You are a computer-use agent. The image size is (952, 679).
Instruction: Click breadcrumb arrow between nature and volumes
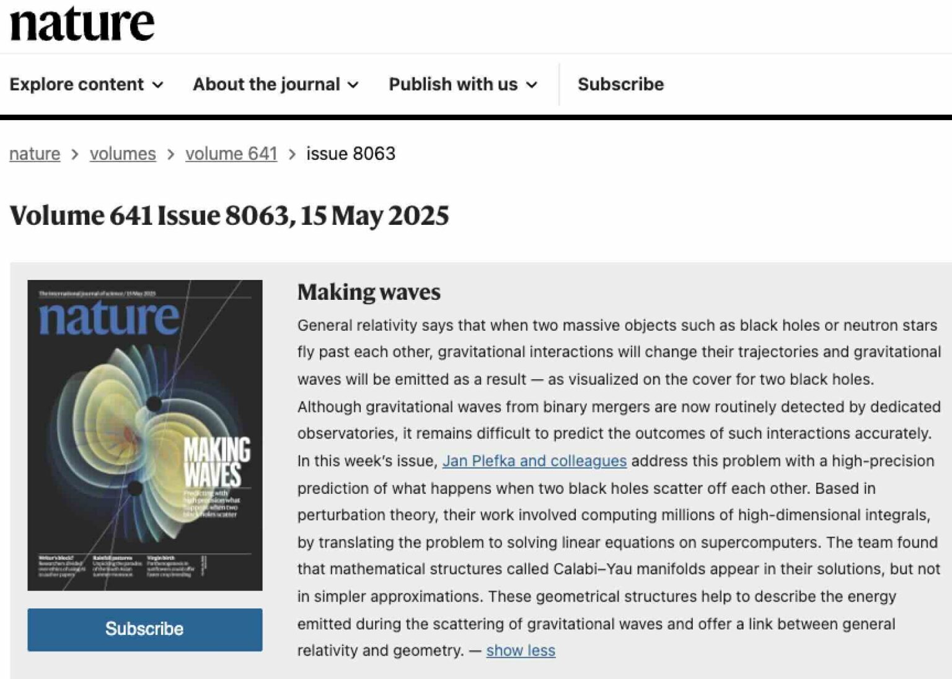(75, 154)
